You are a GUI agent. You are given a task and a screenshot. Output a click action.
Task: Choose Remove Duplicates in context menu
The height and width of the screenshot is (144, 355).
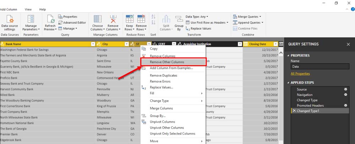pos(163,76)
